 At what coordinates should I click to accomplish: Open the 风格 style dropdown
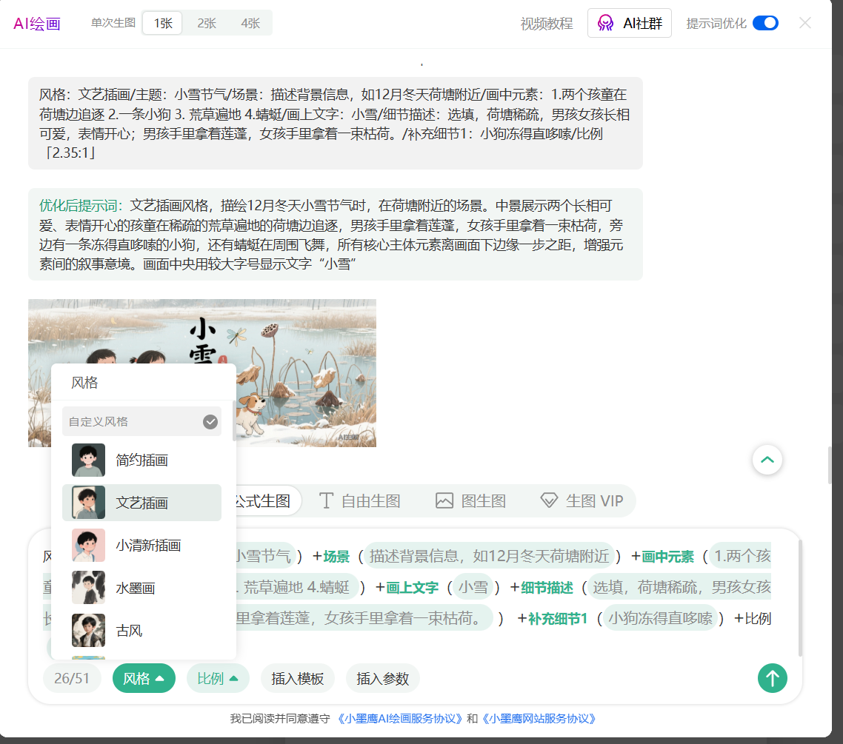pos(144,678)
